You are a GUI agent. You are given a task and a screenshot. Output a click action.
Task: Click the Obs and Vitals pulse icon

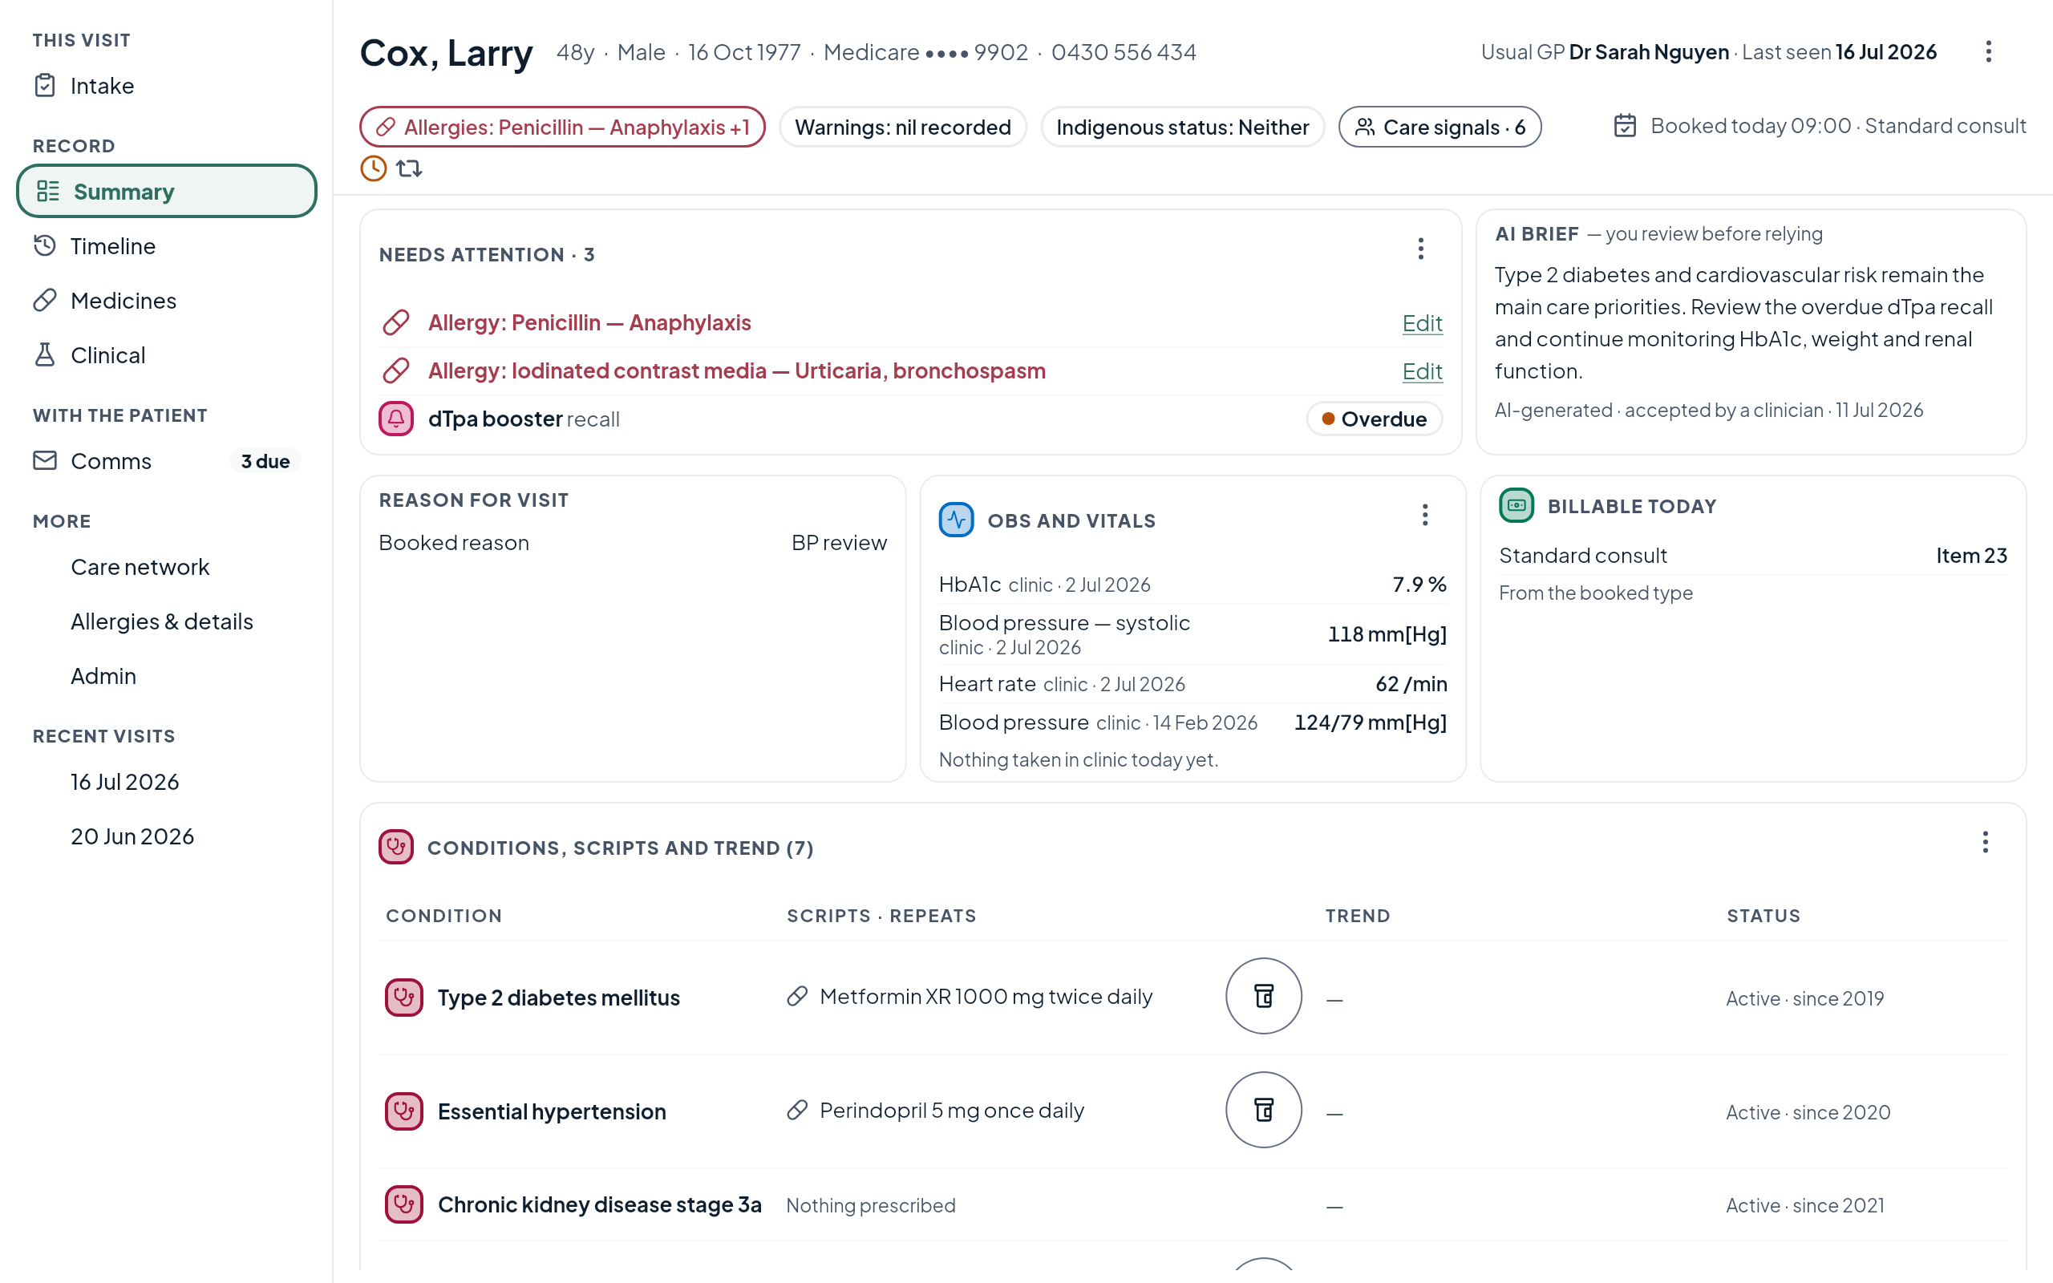(x=956, y=520)
